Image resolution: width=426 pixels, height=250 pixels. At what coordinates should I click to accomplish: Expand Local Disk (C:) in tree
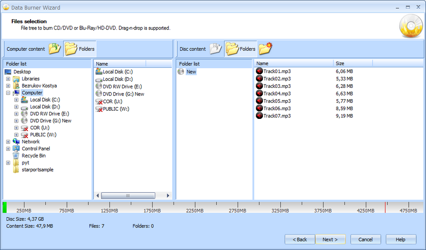pos(16,100)
